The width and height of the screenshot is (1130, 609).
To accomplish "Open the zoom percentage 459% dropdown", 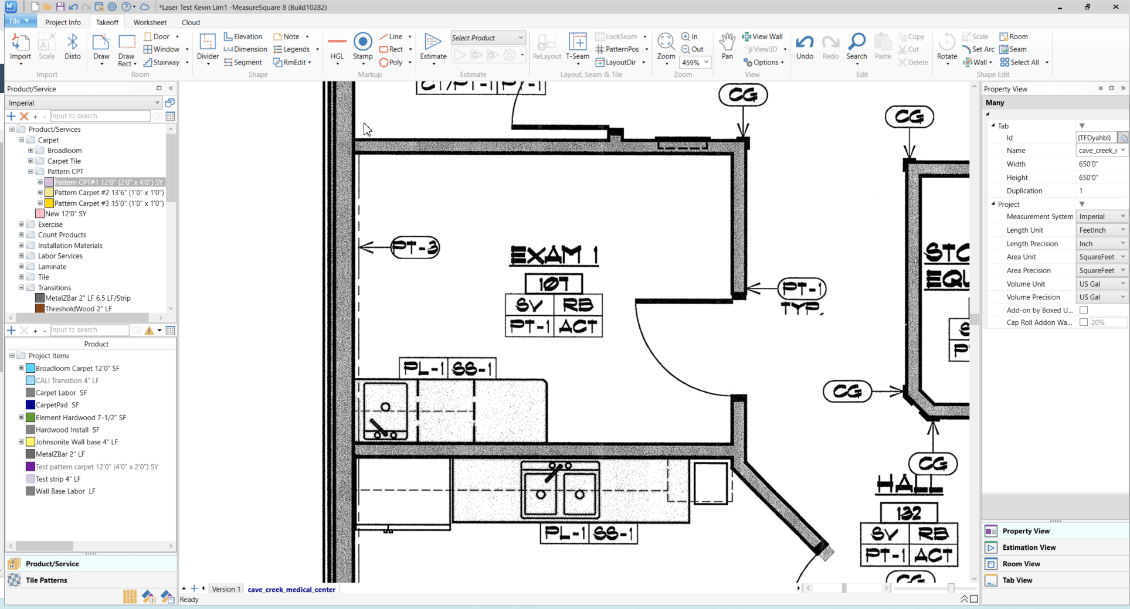I will click(x=695, y=62).
